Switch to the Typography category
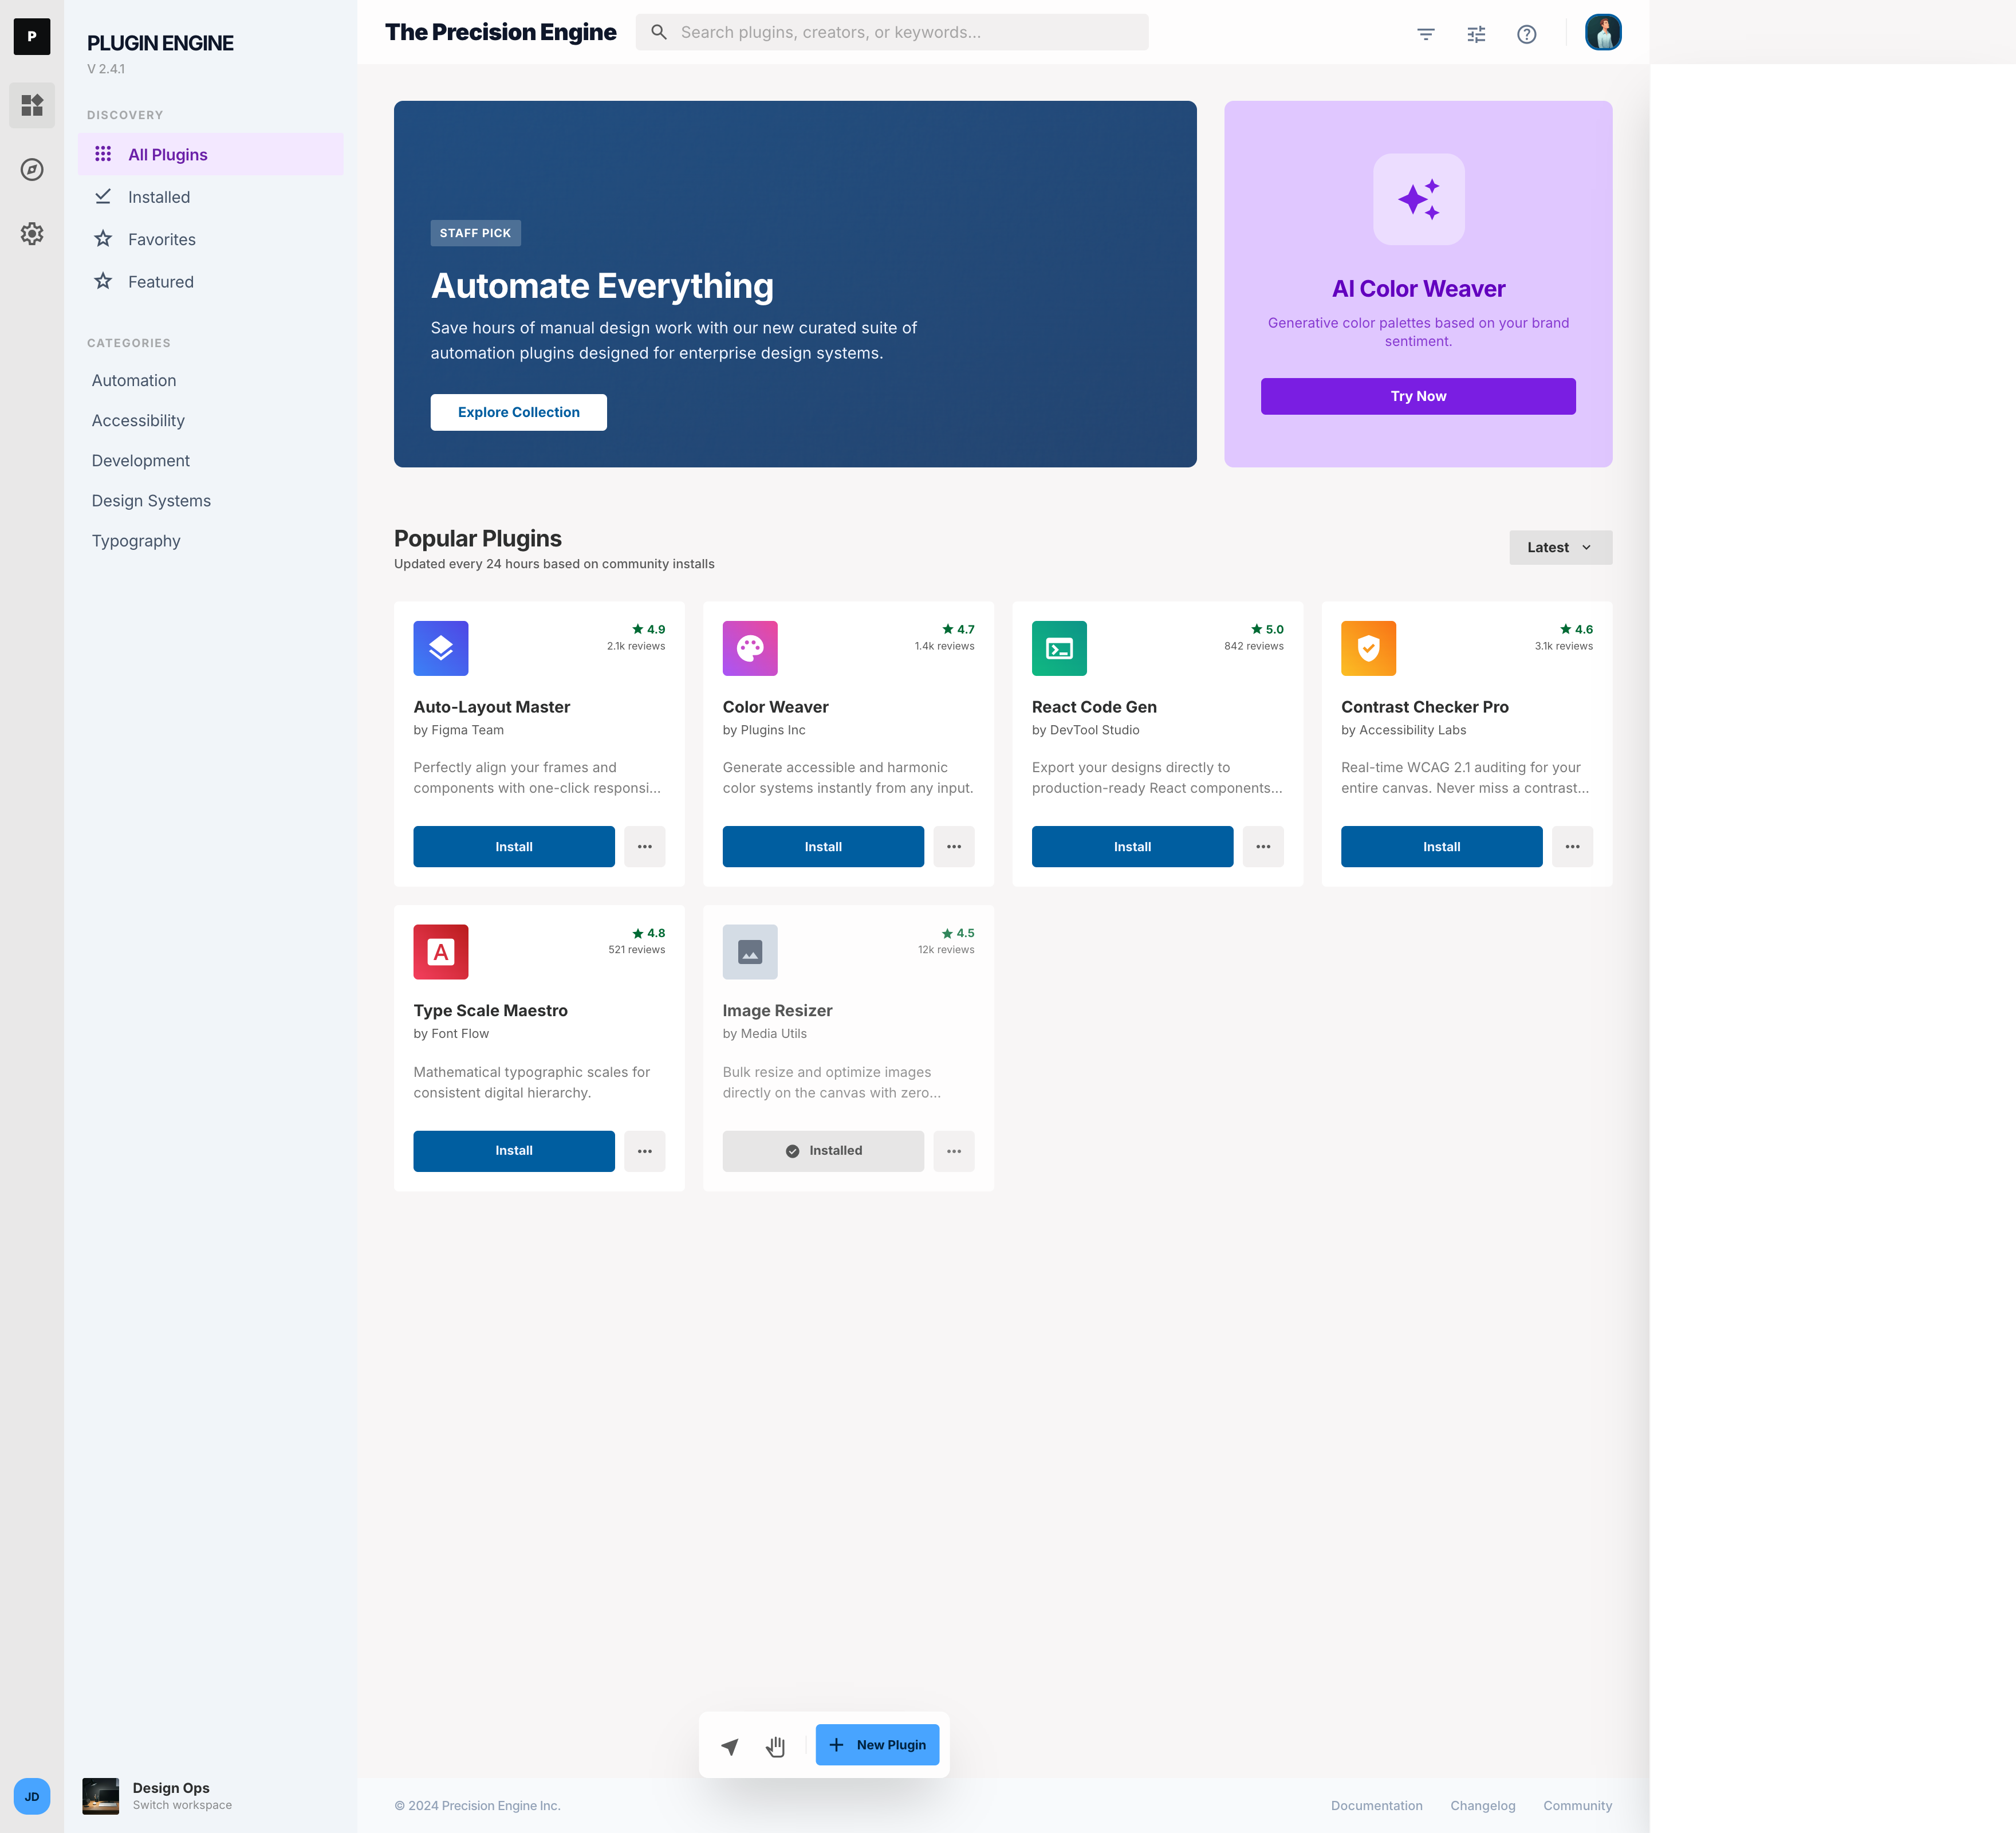This screenshot has height=1833, width=2016. [137, 540]
